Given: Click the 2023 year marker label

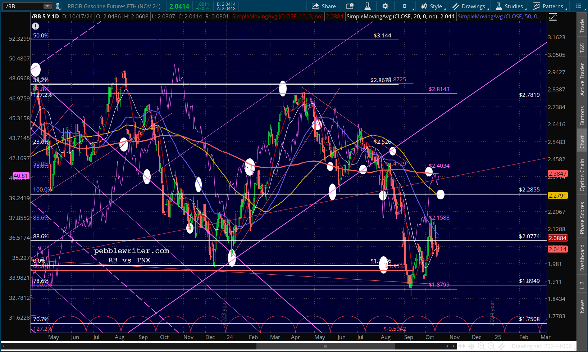Looking at the screenshot, I should click(224, 313).
